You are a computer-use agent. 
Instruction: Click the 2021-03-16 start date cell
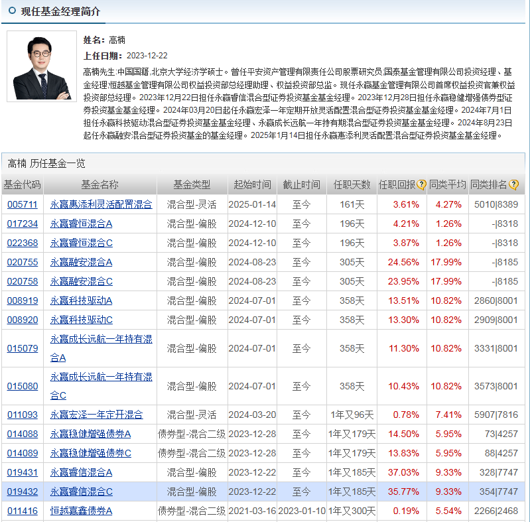point(252,511)
